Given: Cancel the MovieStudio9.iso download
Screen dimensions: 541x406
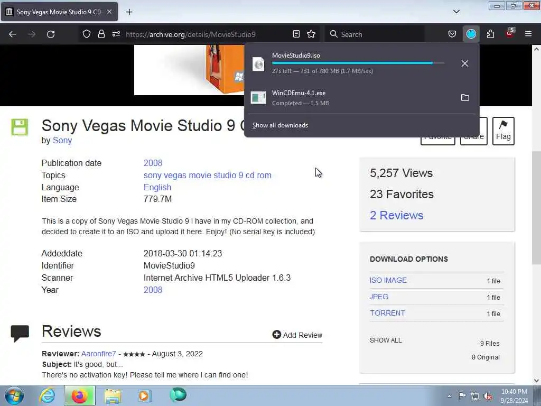Looking at the screenshot, I should click(x=465, y=63).
